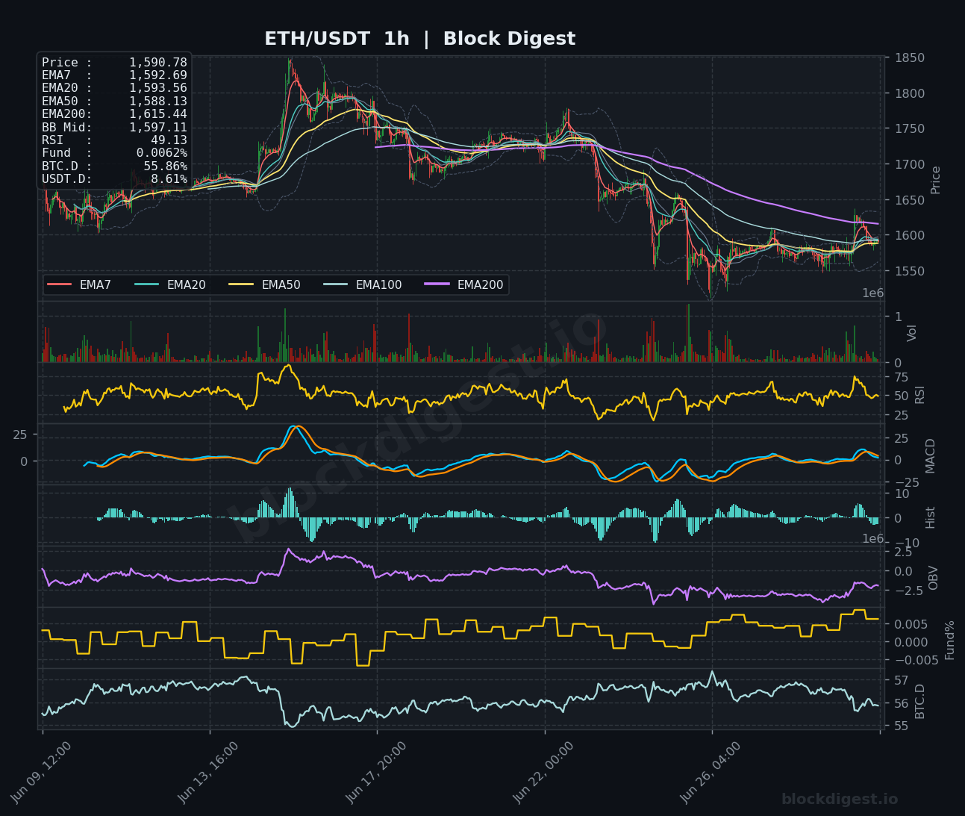Click the RSI axis label on the right
Viewport: 965px width, 816px height.
click(919, 395)
